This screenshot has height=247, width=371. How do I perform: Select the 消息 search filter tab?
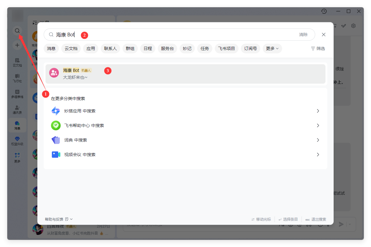coord(51,48)
